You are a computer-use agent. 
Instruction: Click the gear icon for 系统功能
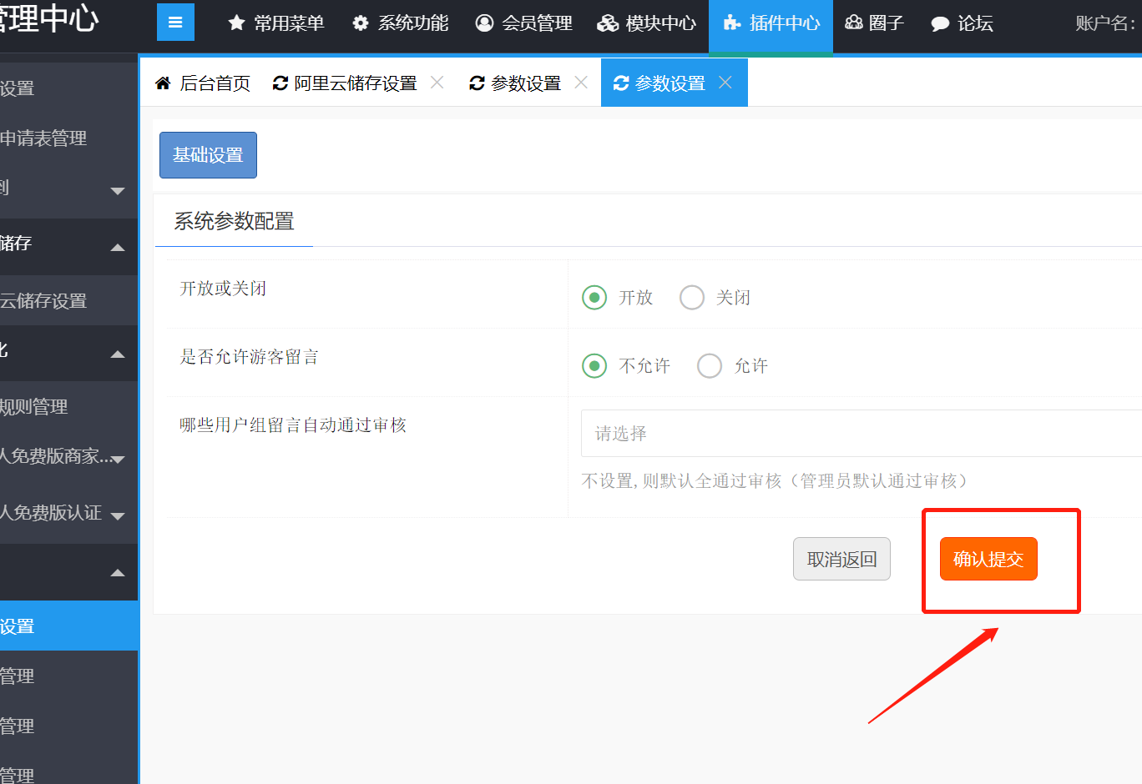click(361, 23)
